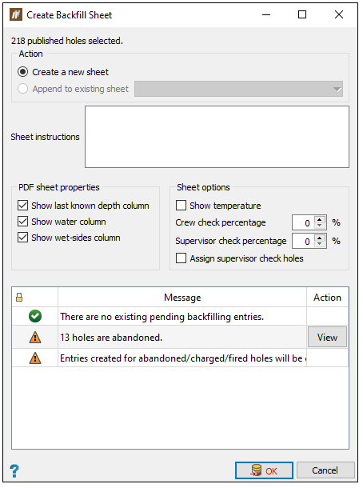Enable Show temperature checkbox

(x=181, y=206)
